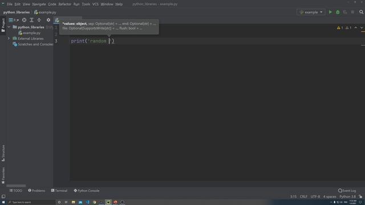
Task: Run with coverage icon in toolbar
Action: [345, 12]
